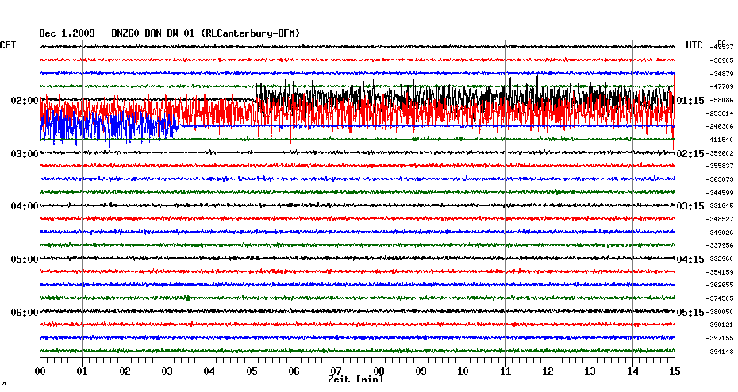Viewport: 738px width, 392px height.
Task: Click minute tick 00 on the x-axis
Action: [x=40, y=371]
